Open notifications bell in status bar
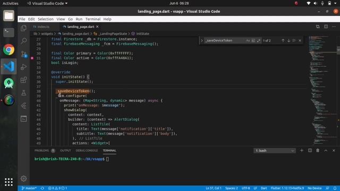Image resolution: width=340 pixels, height=191 pixels. tap(335, 188)
